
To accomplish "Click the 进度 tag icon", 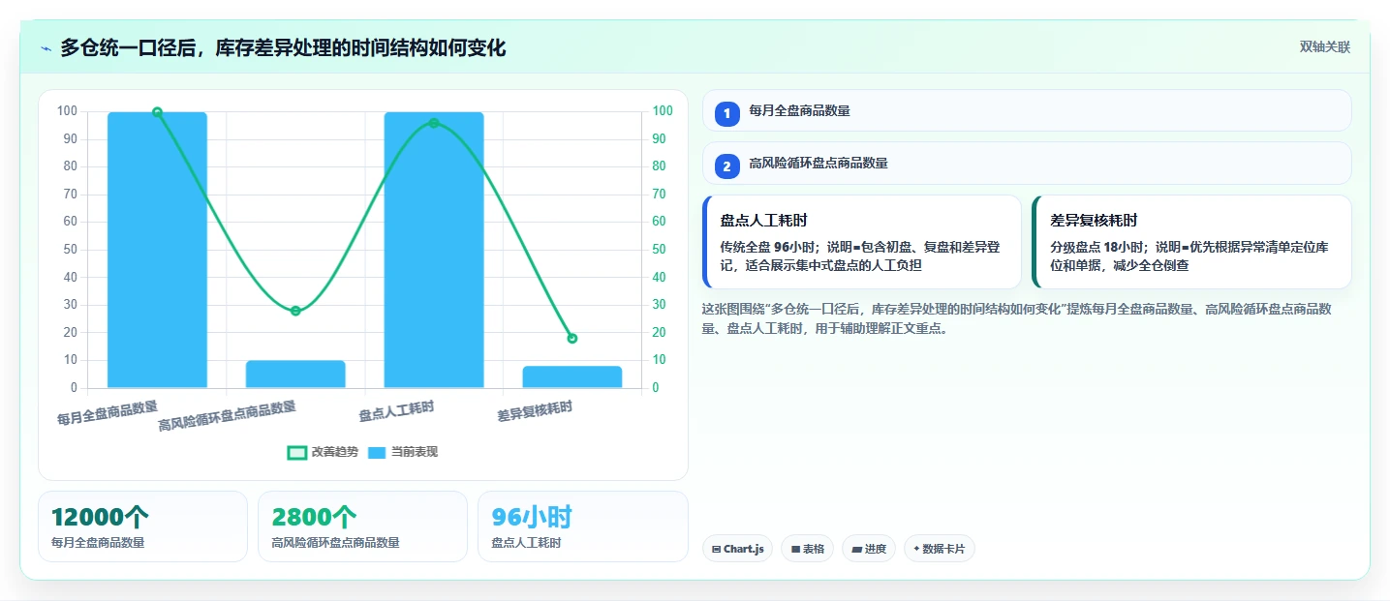I will click(856, 549).
